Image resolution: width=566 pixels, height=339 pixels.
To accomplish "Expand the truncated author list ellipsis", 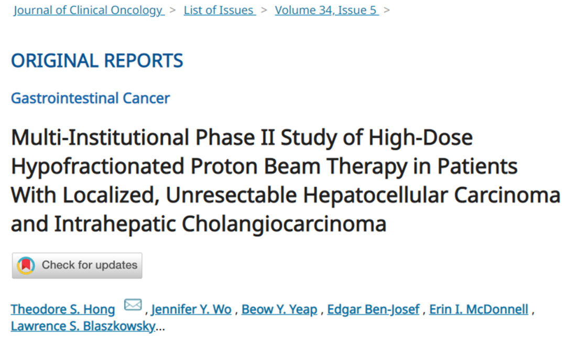I will coord(160,326).
